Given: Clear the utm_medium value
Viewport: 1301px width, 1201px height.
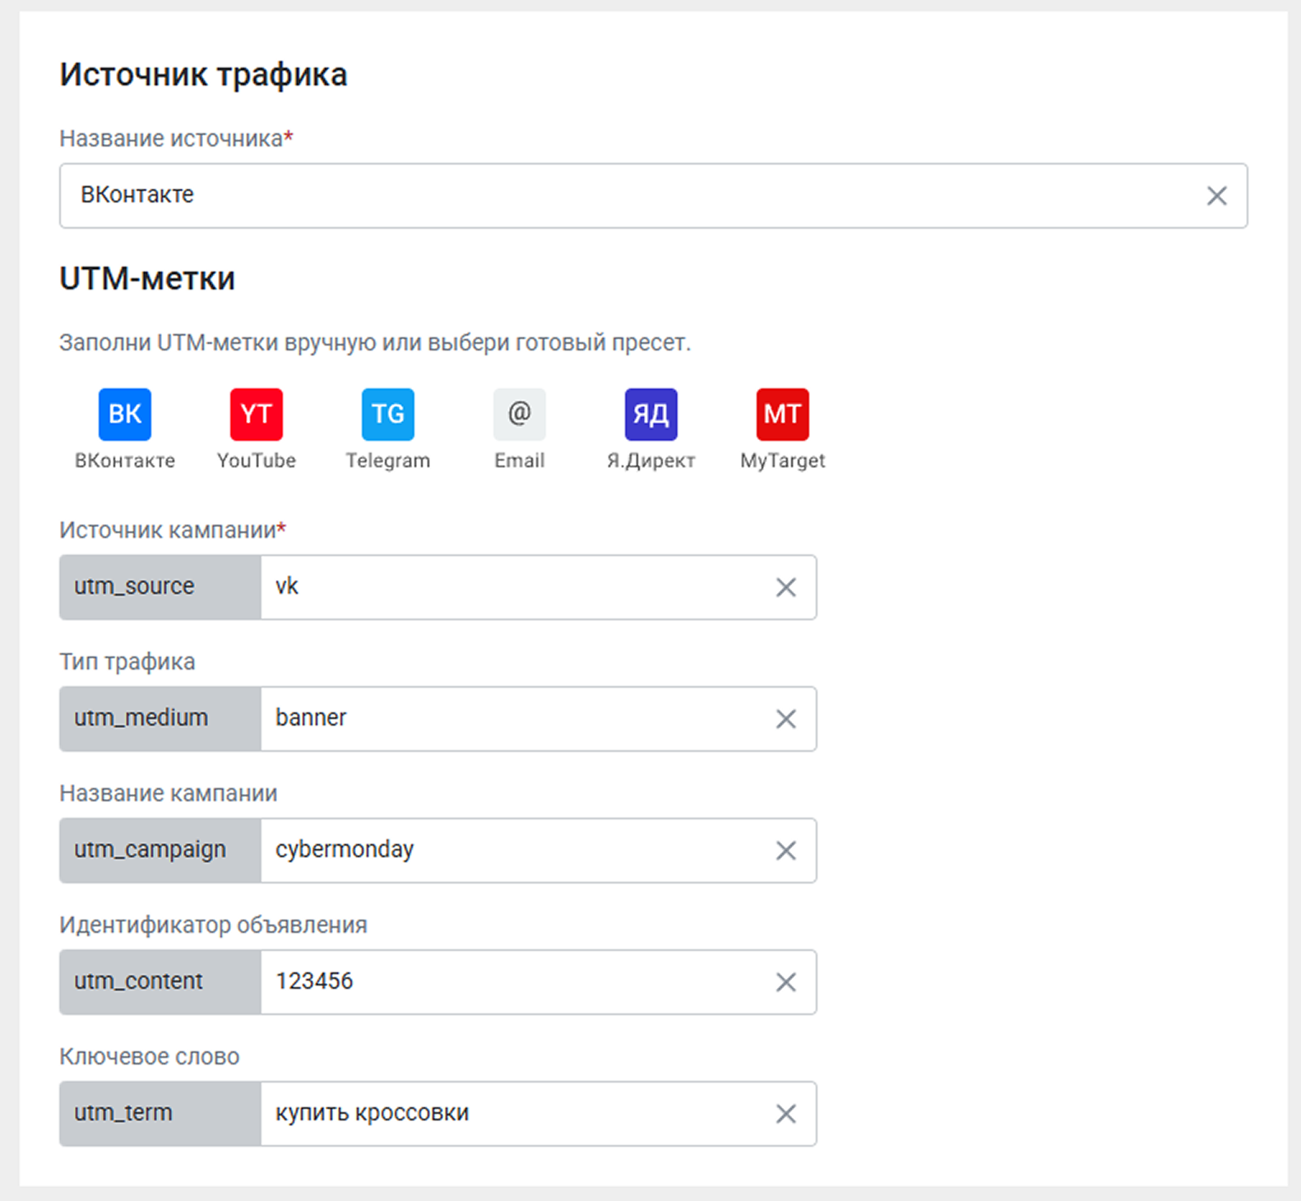Looking at the screenshot, I should (785, 719).
